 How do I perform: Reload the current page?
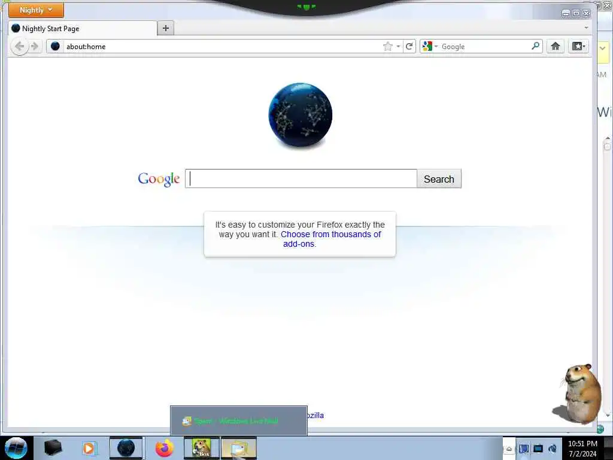coord(409,47)
